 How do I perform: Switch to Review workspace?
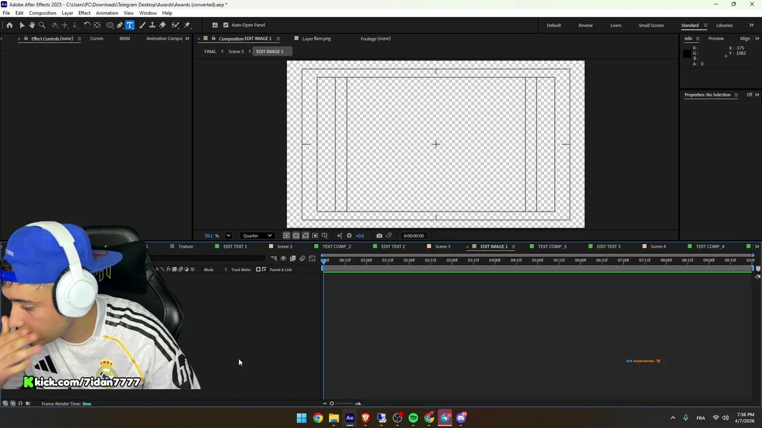(x=585, y=25)
